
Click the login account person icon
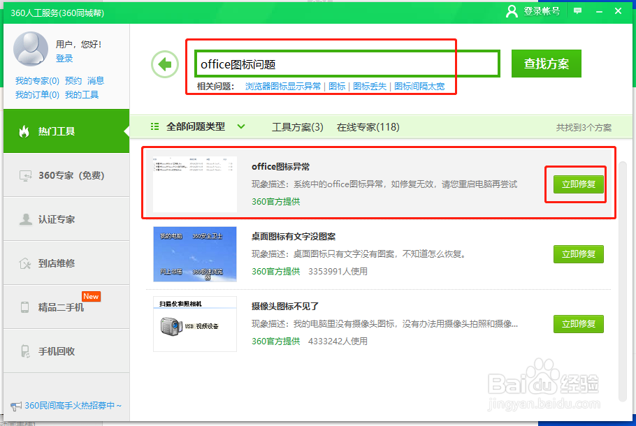tap(512, 11)
